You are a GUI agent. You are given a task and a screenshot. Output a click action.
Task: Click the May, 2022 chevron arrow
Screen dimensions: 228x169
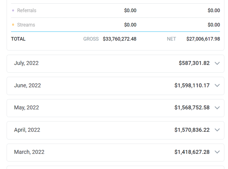coord(217,108)
